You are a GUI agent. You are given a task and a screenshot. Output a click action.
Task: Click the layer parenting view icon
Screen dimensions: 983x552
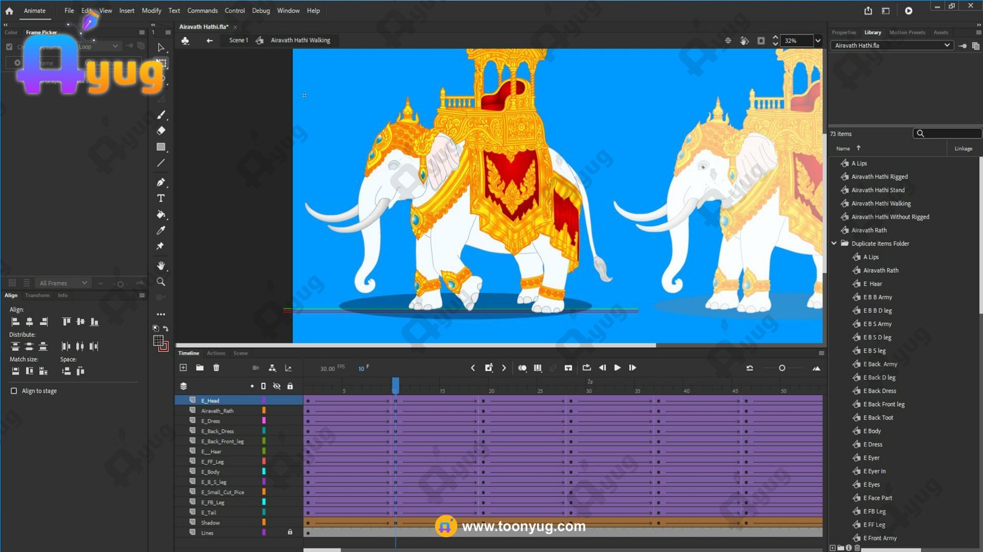272,368
